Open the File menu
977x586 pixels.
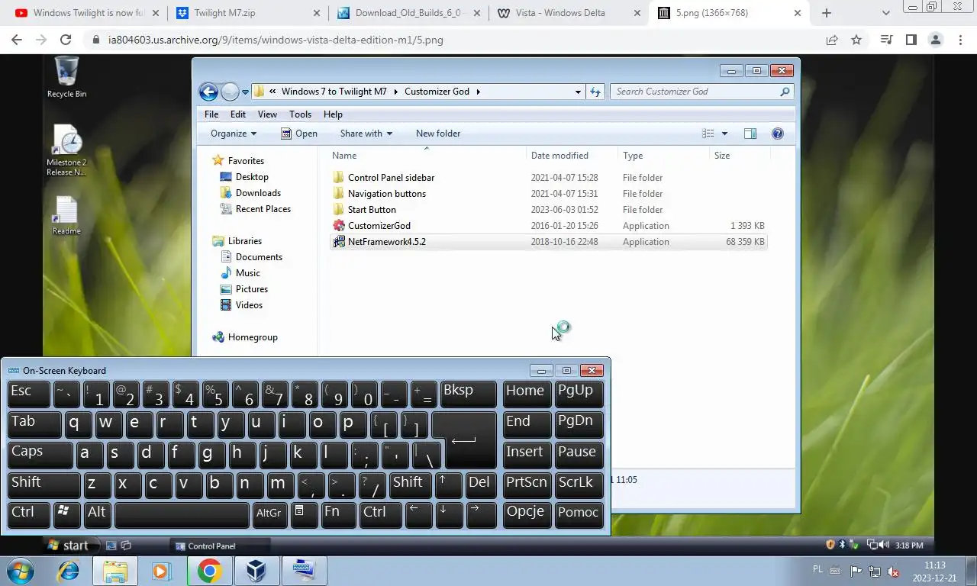coord(211,114)
